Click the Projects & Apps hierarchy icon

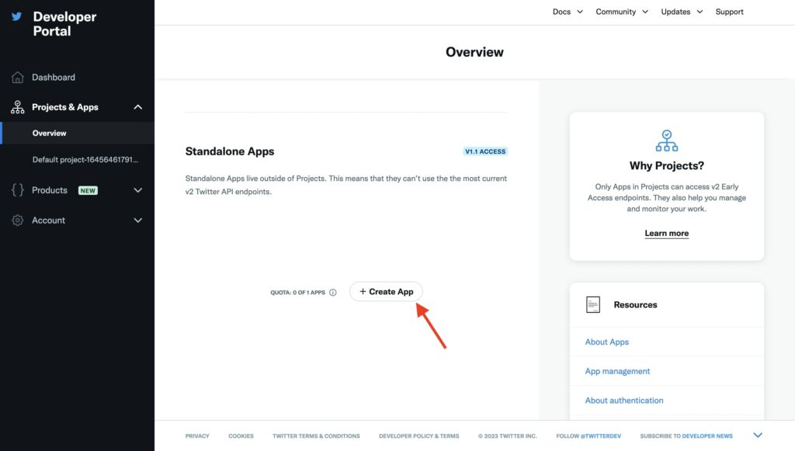[18, 107]
